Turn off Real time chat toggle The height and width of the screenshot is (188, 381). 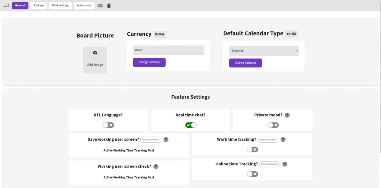(191, 125)
